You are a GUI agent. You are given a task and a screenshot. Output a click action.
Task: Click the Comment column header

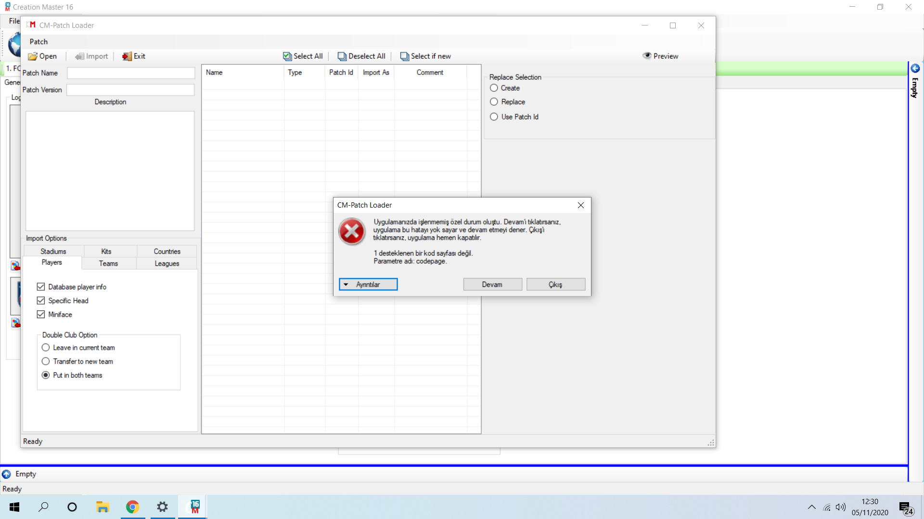click(430, 73)
